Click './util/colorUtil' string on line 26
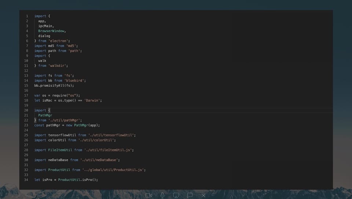Screen dimensions: 352x199 [x=96, y=140]
